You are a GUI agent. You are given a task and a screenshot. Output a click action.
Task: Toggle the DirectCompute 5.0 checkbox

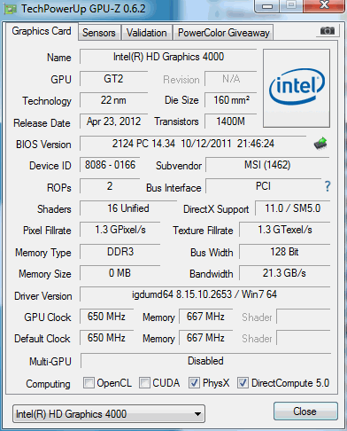click(x=243, y=382)
